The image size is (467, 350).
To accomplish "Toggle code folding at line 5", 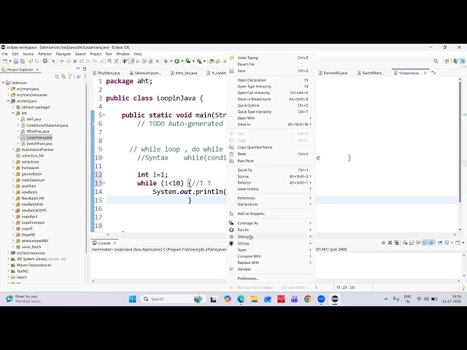I will pyautogui.click(x=104, y=115).
